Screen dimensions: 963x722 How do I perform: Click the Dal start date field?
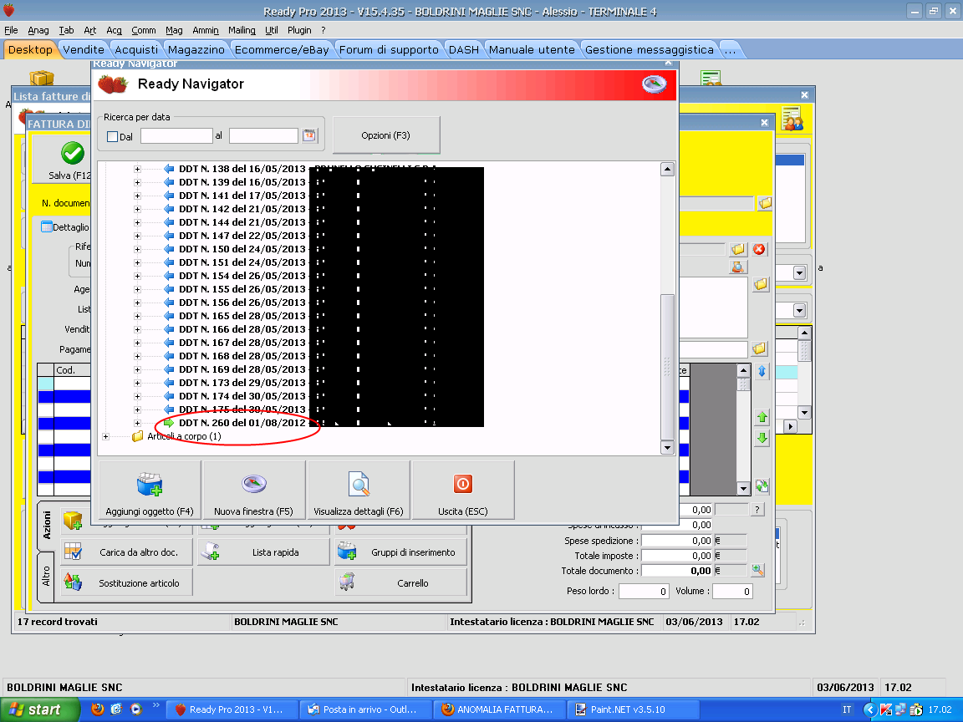click(x=176, y=135)
